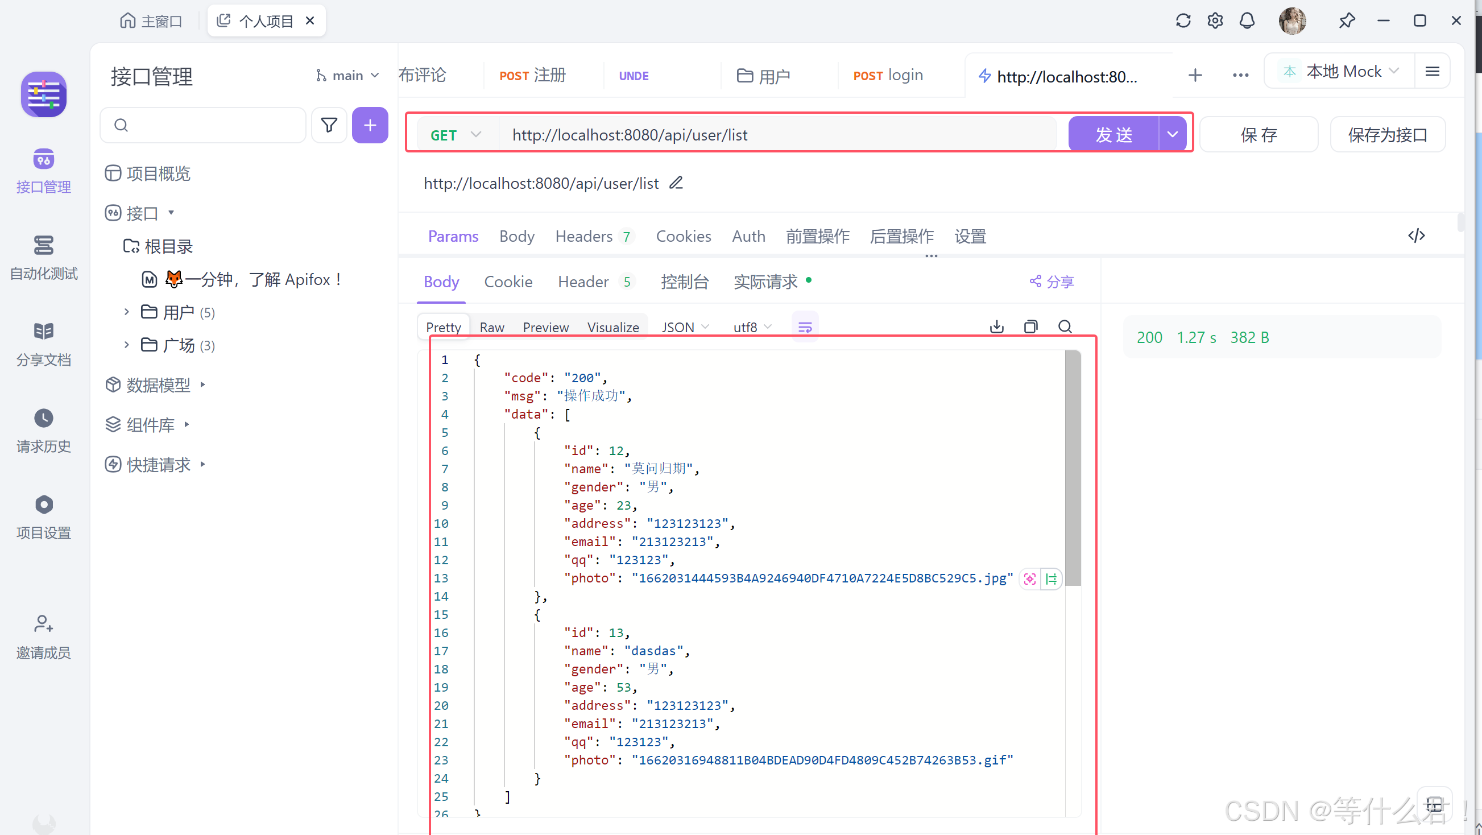Open the refresh sync icon in the title bar
Screen dimensions: 1482x835
[x=1183, y=20]
